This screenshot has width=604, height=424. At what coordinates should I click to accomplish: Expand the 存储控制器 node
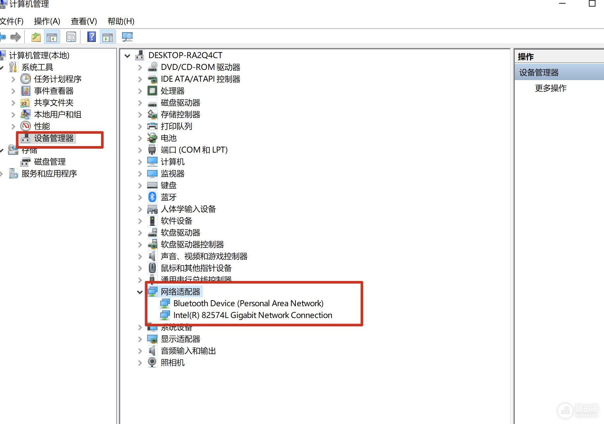click(x=140, y=115)
